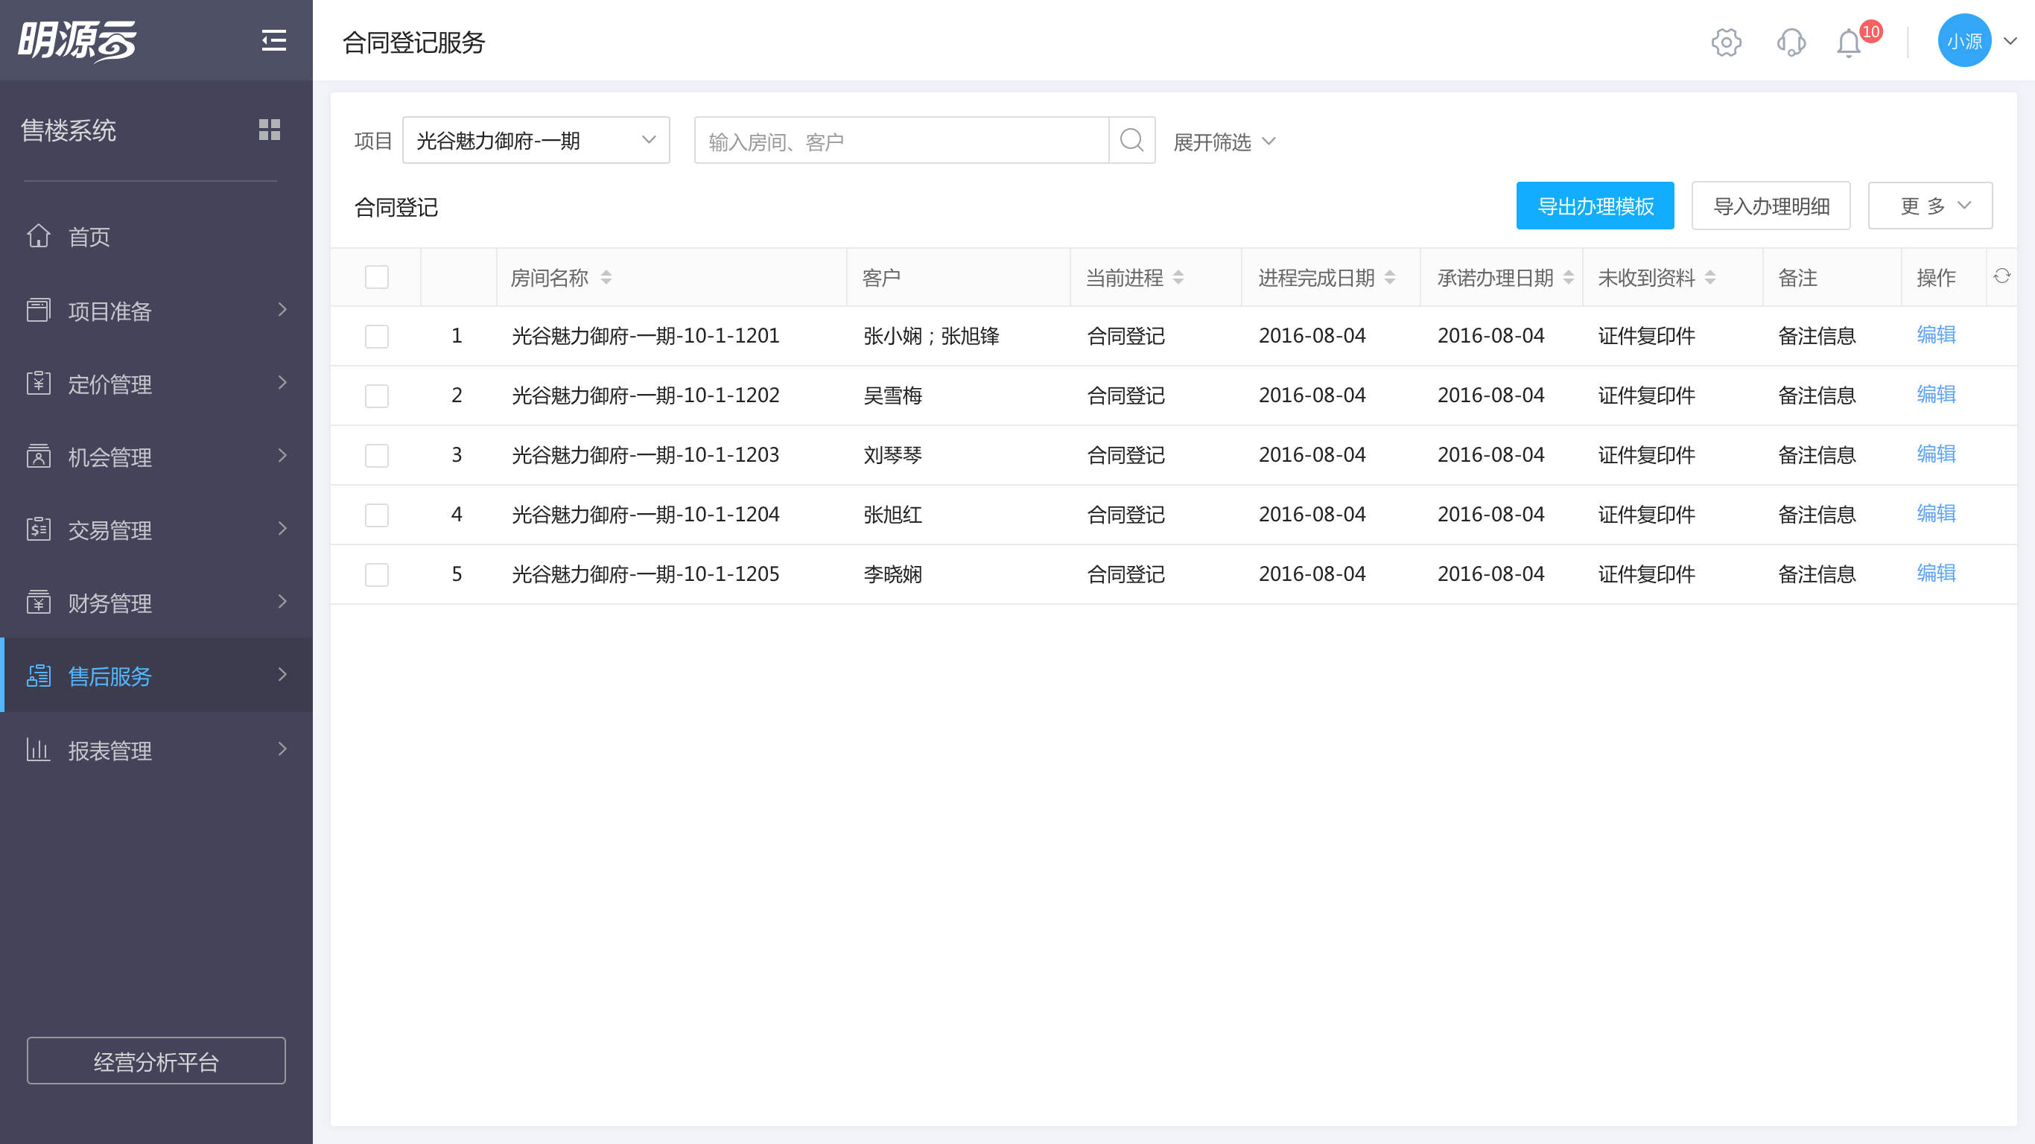
Task: Toggle the select-all header checkbox
Action: 377,277
